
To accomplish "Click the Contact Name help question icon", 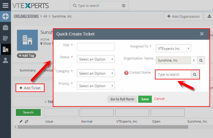I will coord(126,73).
